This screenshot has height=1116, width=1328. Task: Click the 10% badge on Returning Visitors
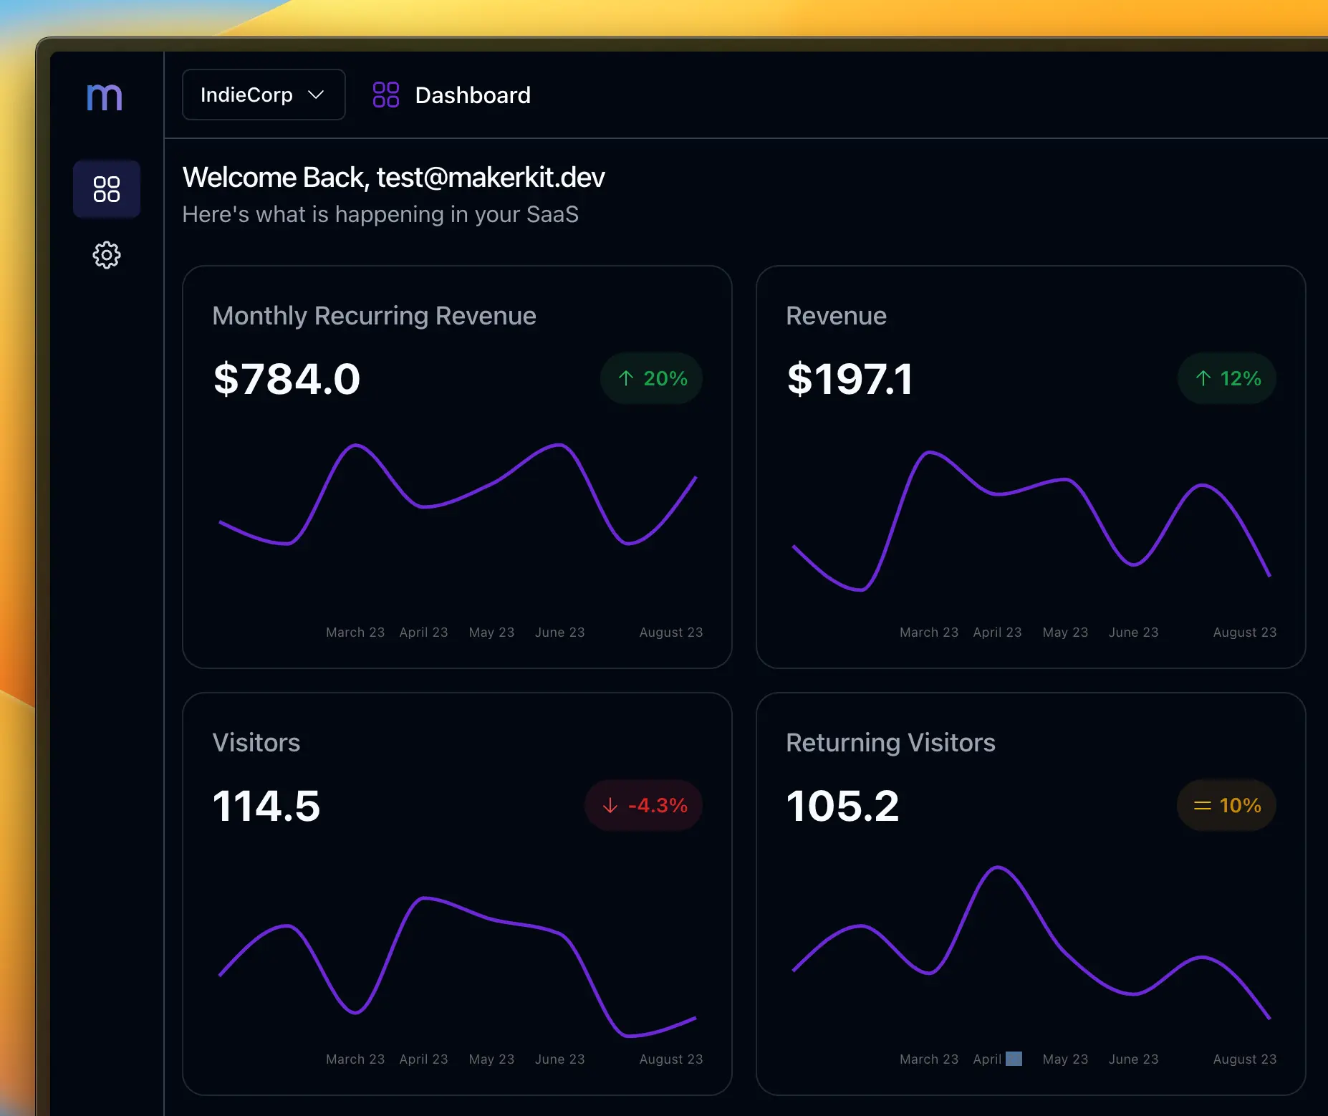pos(1225,805)
